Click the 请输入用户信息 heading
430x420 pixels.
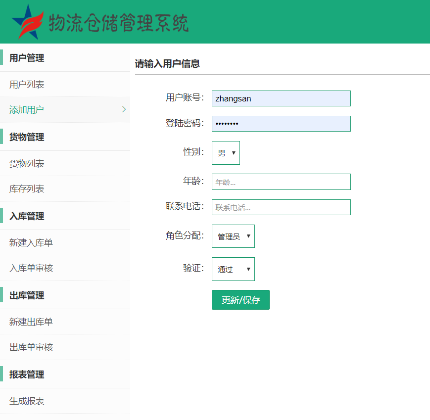167,64
